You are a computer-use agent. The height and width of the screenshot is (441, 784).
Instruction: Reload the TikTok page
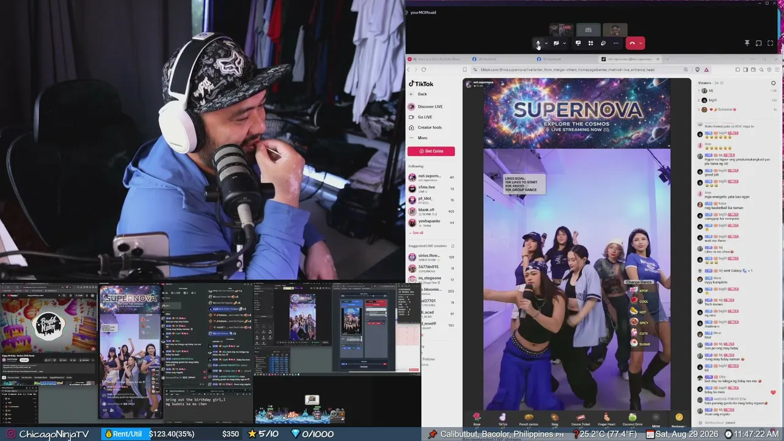coord(423,70)
